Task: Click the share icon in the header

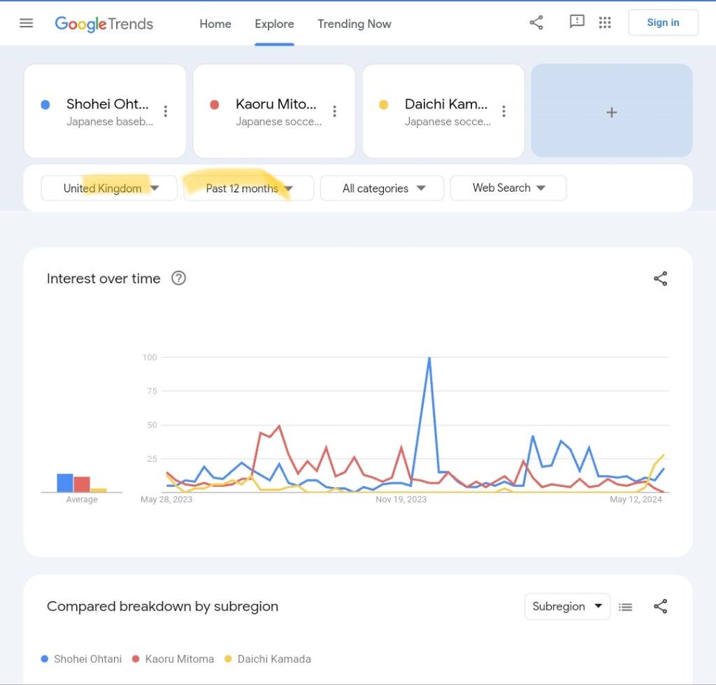Action: pos(536,22)
